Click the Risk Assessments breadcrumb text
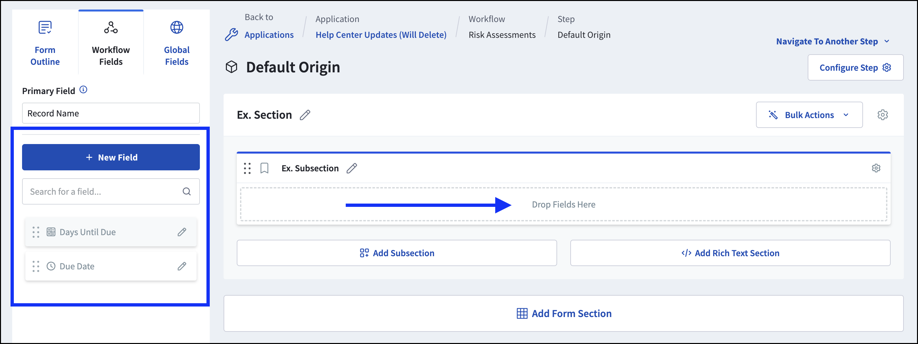The width and height of the screenshot is (918, 344). (502, 35)
